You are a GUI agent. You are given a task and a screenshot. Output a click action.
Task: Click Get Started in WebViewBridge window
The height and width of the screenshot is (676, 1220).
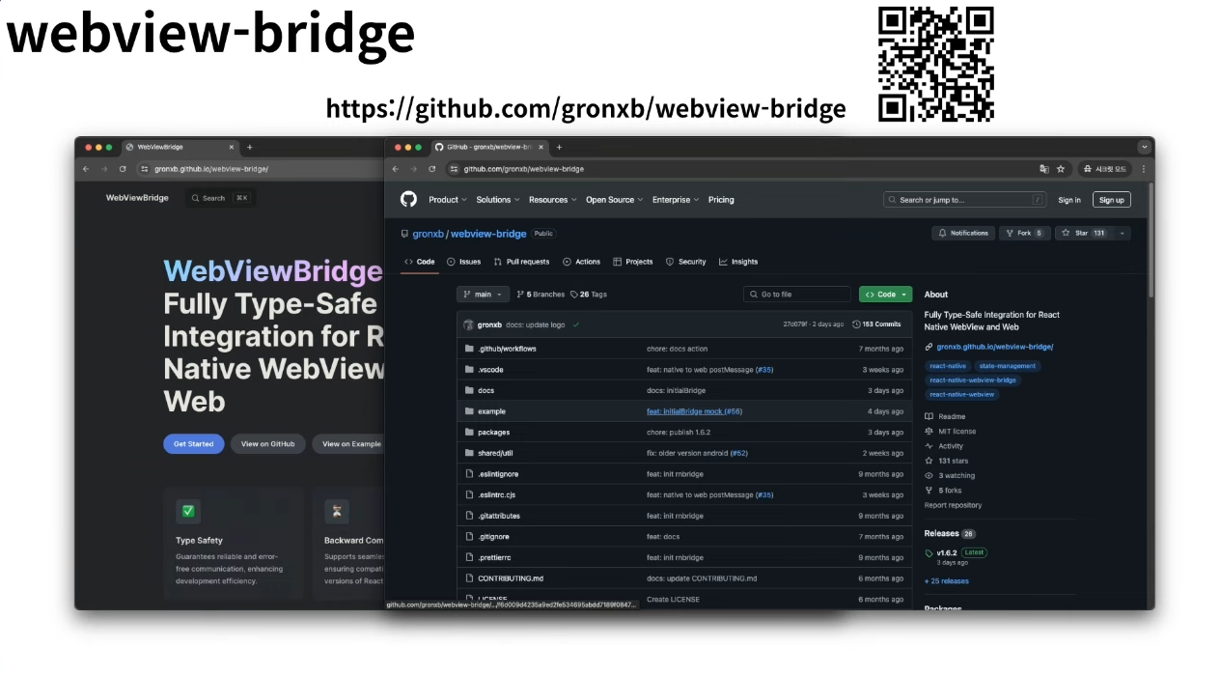click(x=194, y=444)
